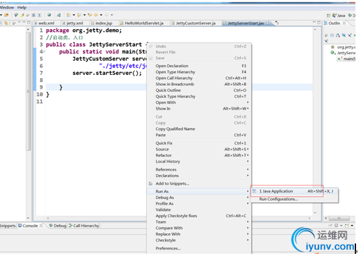This screenshot has height=257, width=358.
Task: Switch to the jetty.xml editor tab
Action: [75, 23]
